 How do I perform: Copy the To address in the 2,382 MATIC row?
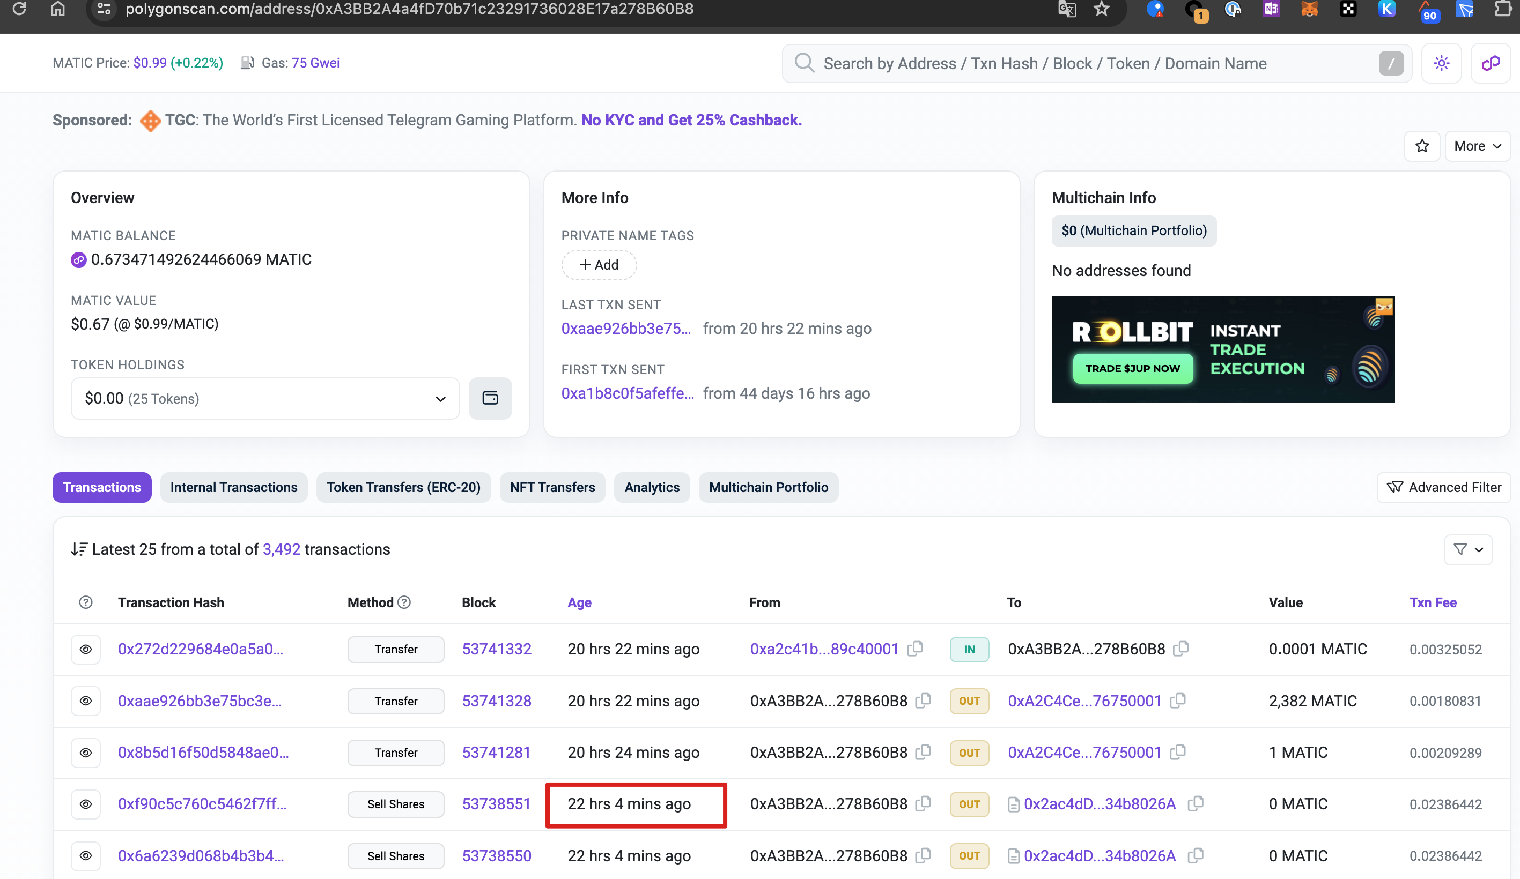pos(1177,701)
